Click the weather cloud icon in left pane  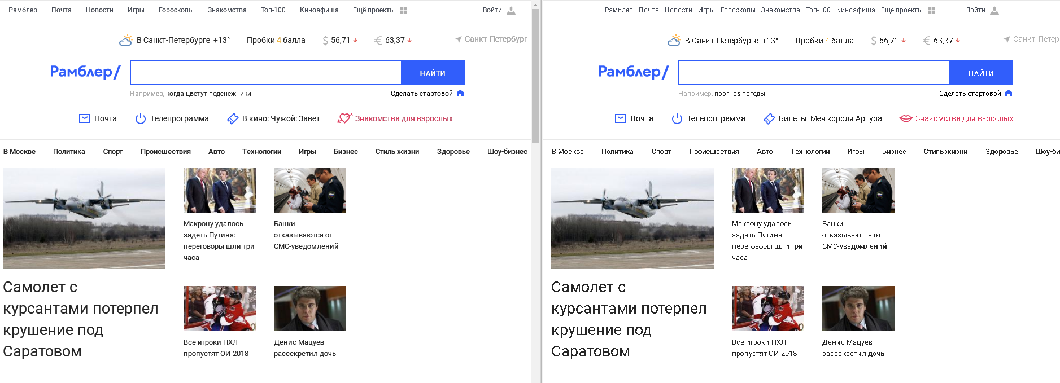coord(125,40)
